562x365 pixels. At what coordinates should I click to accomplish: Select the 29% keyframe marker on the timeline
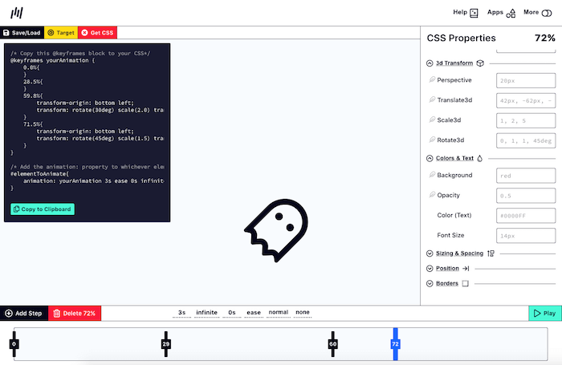point(166,343)
